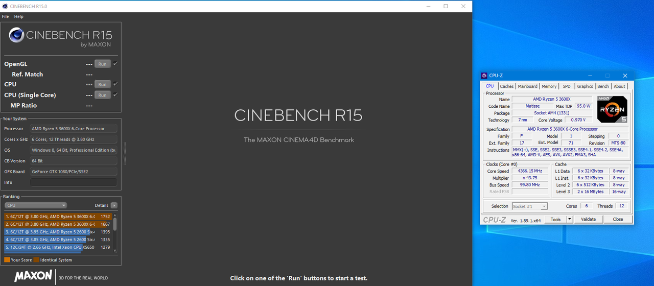Switch to the Memory tab in CPU-Z

[549, 86]
